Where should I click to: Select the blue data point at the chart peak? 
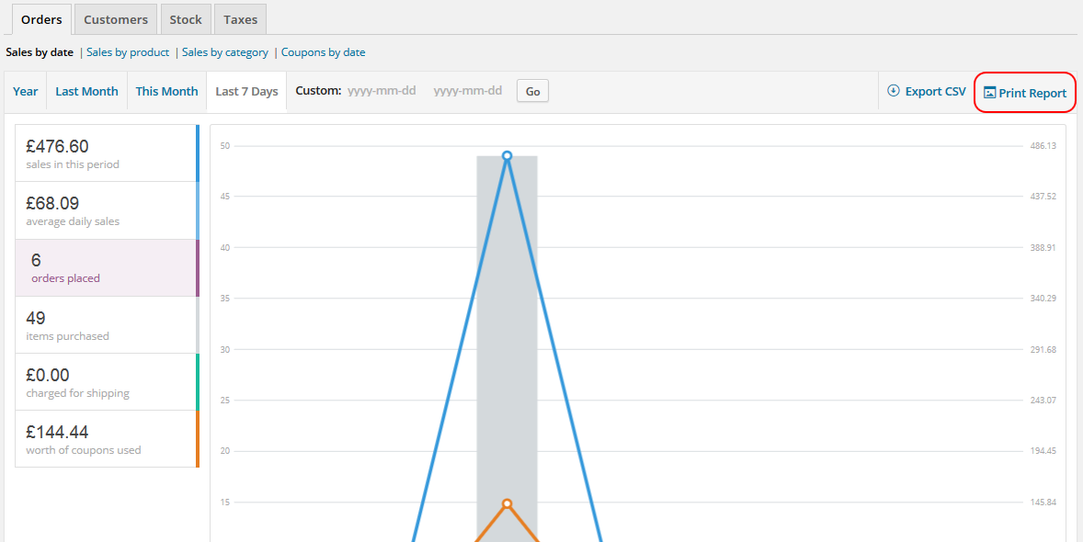507,156
